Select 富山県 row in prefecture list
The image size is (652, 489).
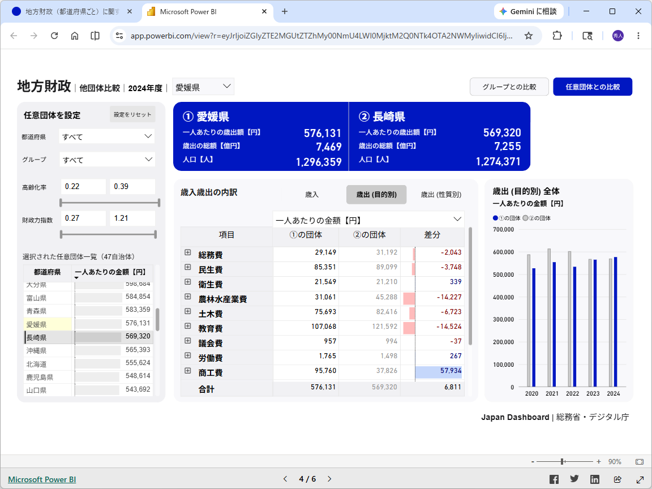(x=88, y=297)
